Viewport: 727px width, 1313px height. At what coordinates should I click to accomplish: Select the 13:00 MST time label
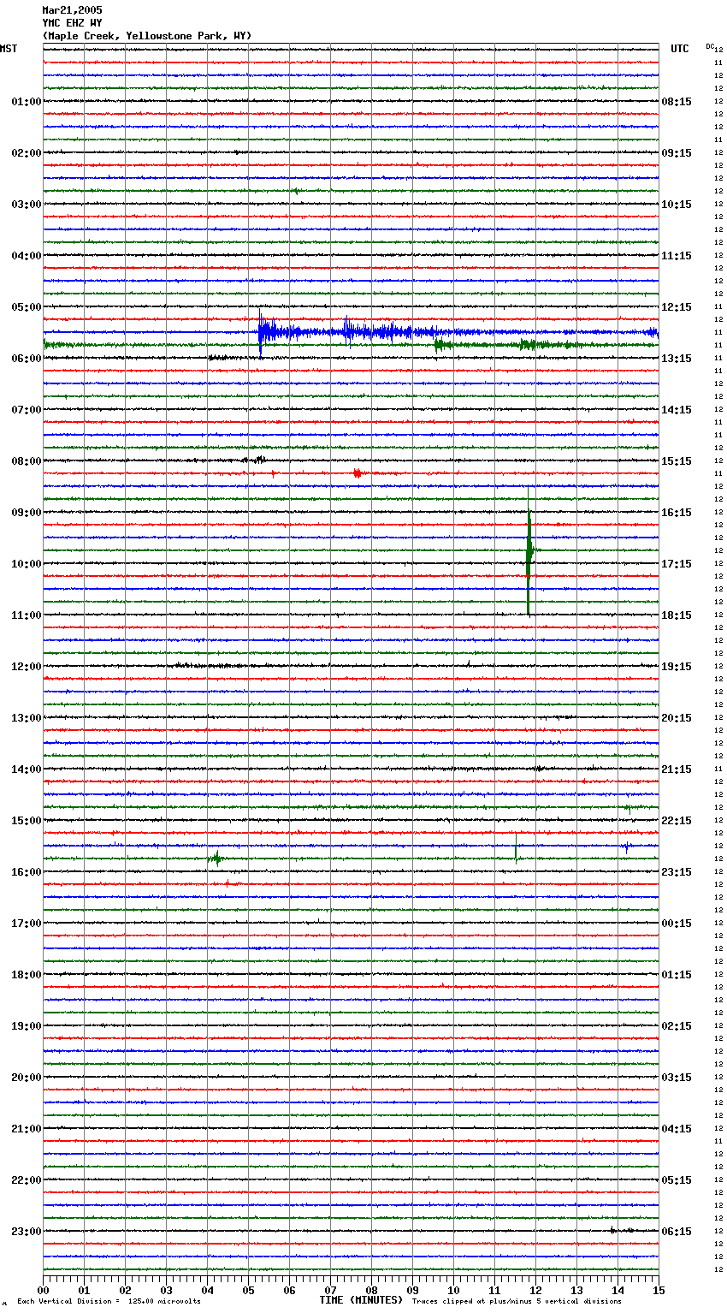point(27,718)
